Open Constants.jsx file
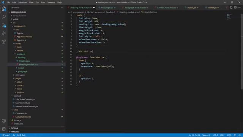This screenshot has width=243, height=137. (21, 113)
